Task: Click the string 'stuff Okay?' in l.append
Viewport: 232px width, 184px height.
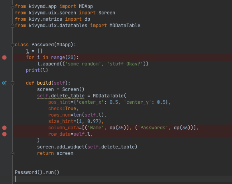Action: (125, 64)
